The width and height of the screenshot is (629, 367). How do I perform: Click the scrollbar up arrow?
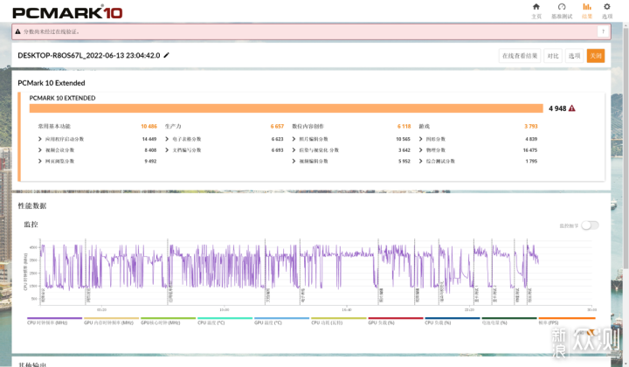(626, 24)
